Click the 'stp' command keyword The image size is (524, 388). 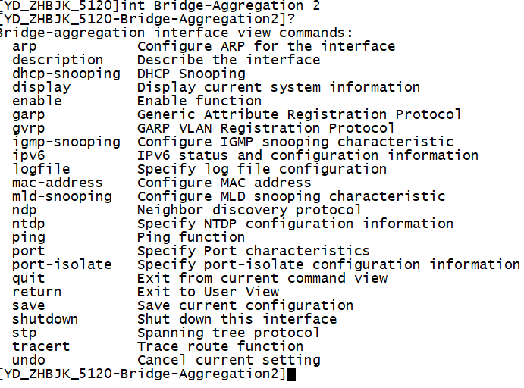pos(24,333)
